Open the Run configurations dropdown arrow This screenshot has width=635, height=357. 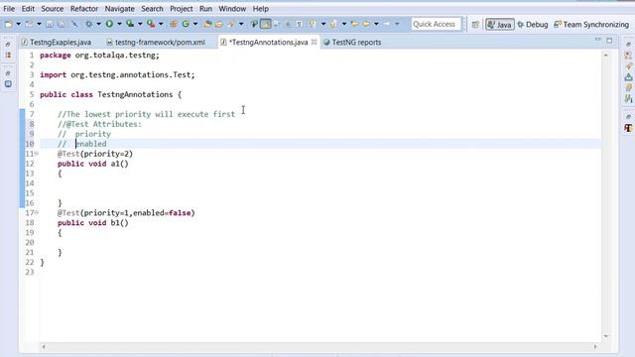pyautogui.click(x=119, y=24)
